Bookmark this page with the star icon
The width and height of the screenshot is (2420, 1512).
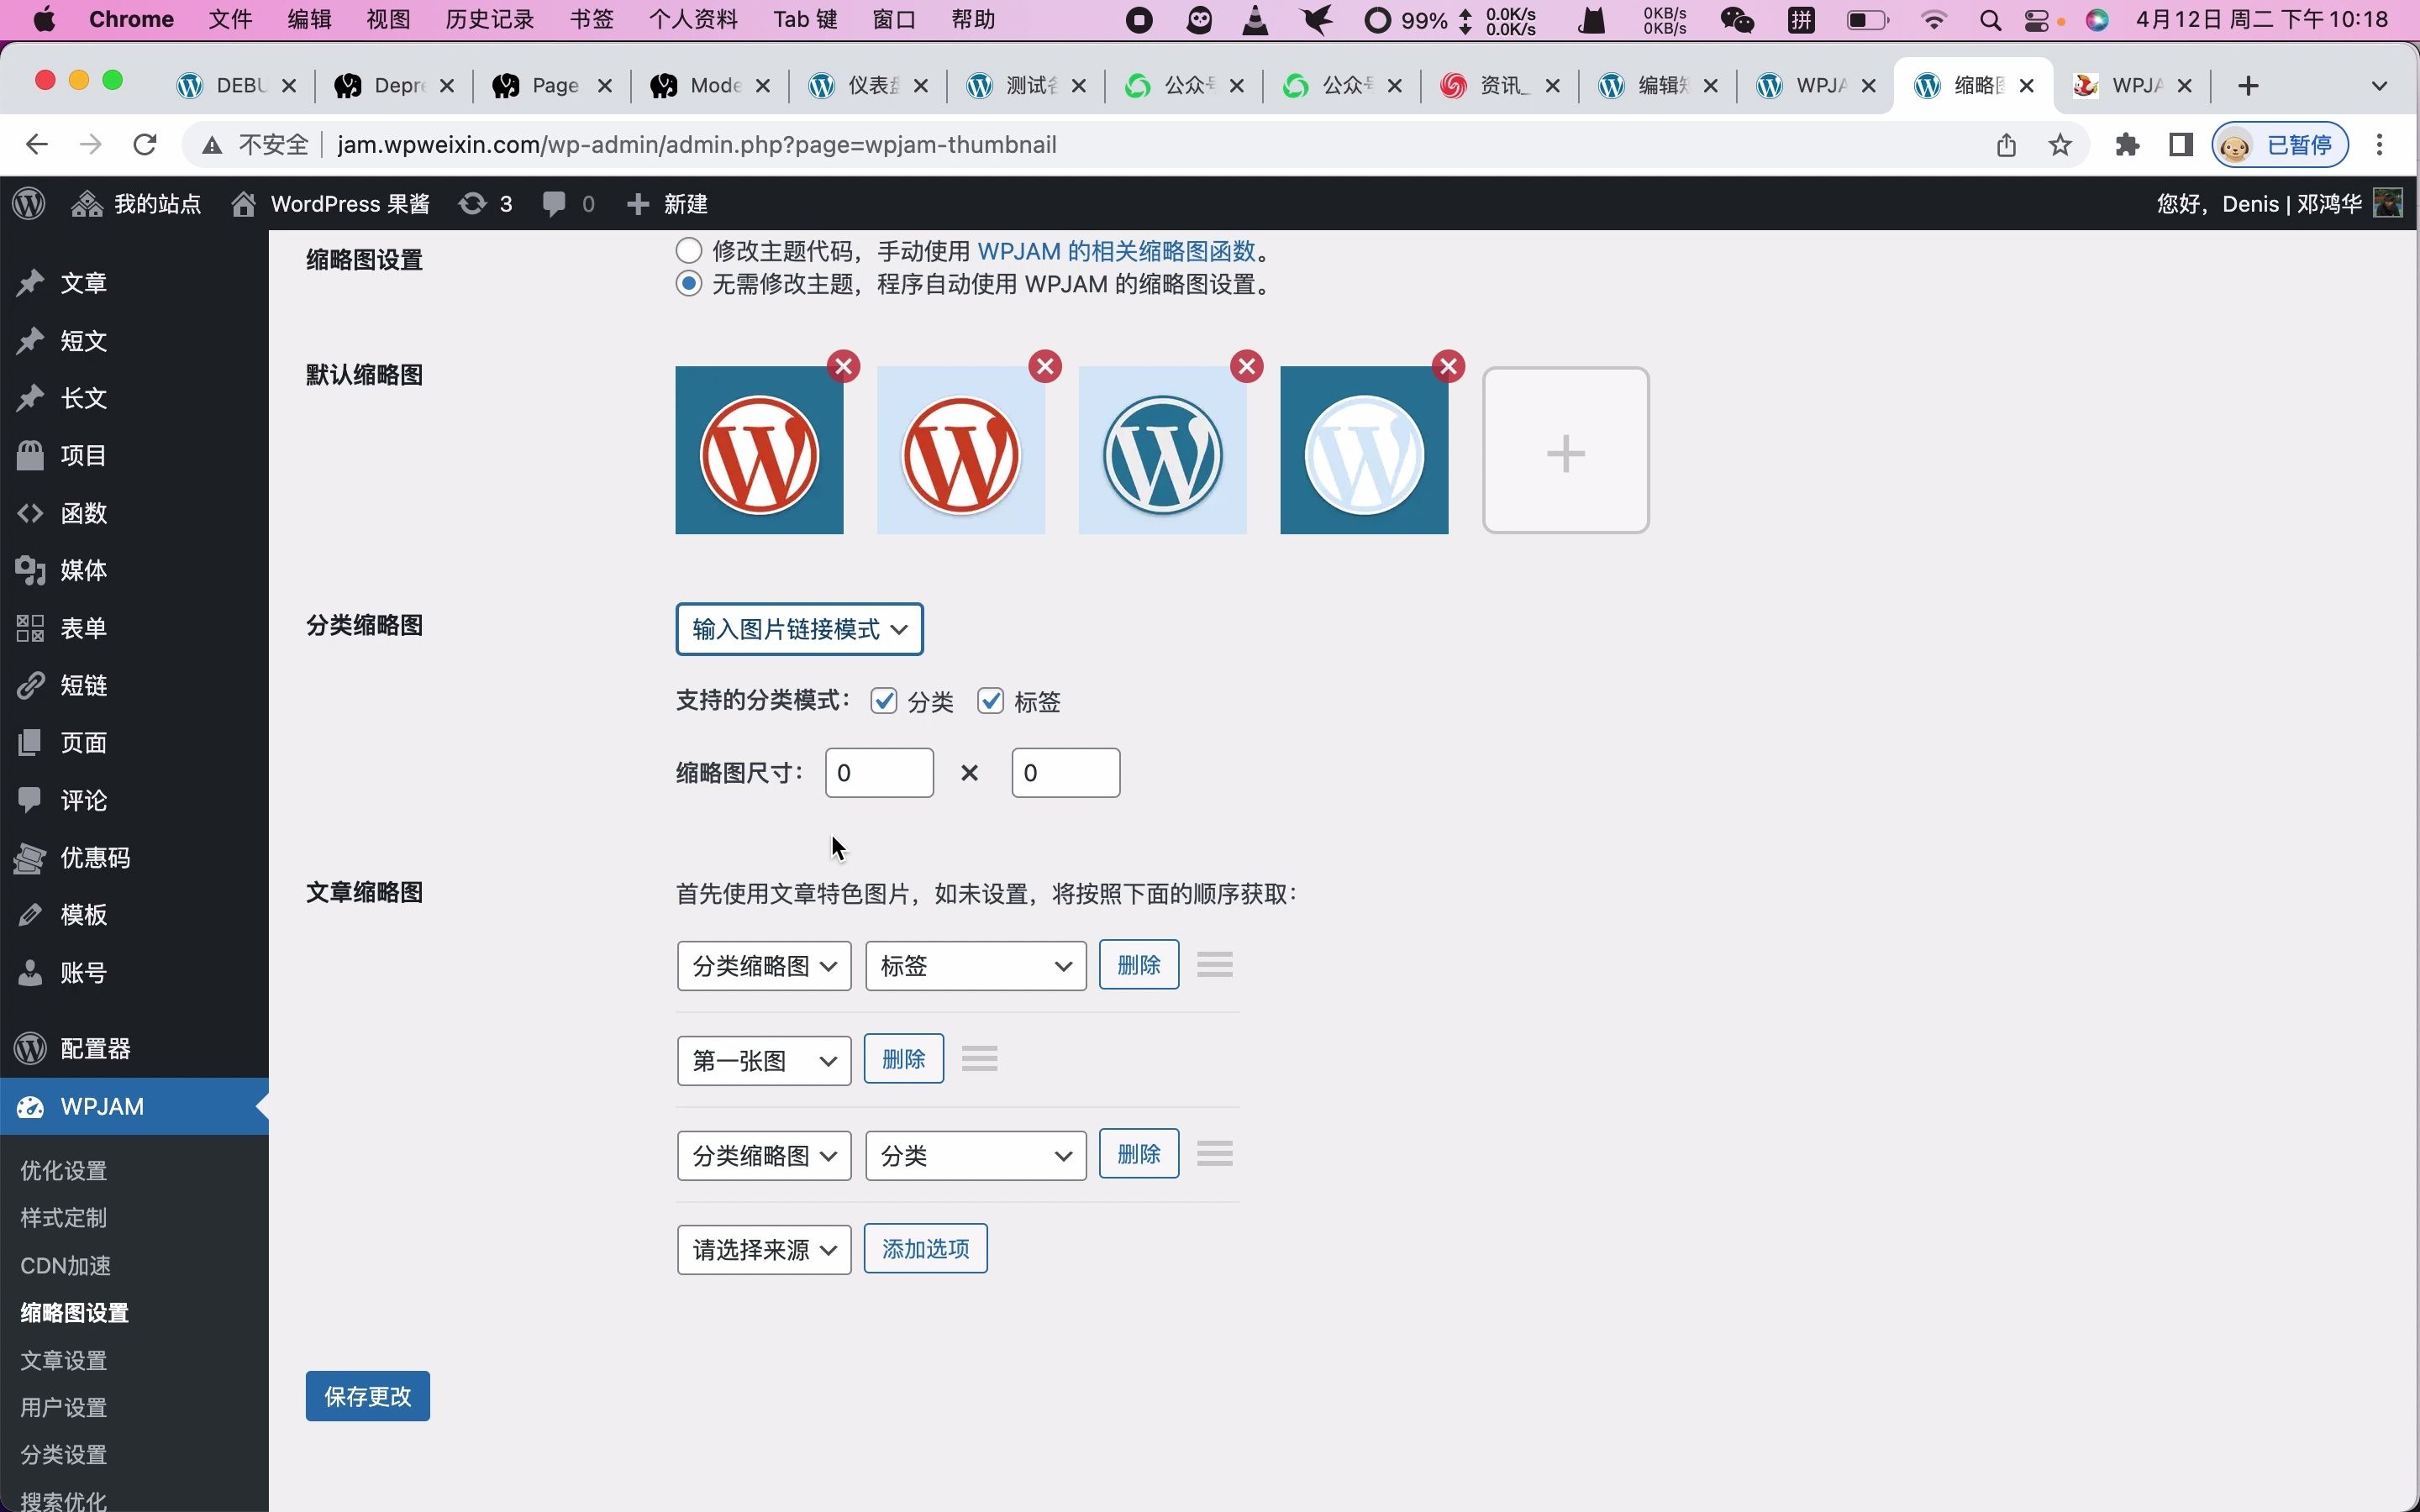(x=2060, y=145)
